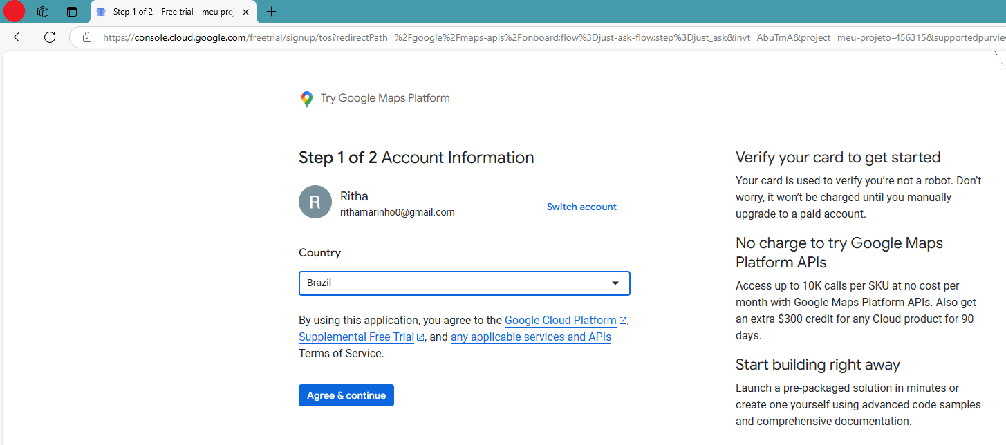1006x445 pixels.
Task: Click the red recording indicator circle
Action: click(14, 11)
